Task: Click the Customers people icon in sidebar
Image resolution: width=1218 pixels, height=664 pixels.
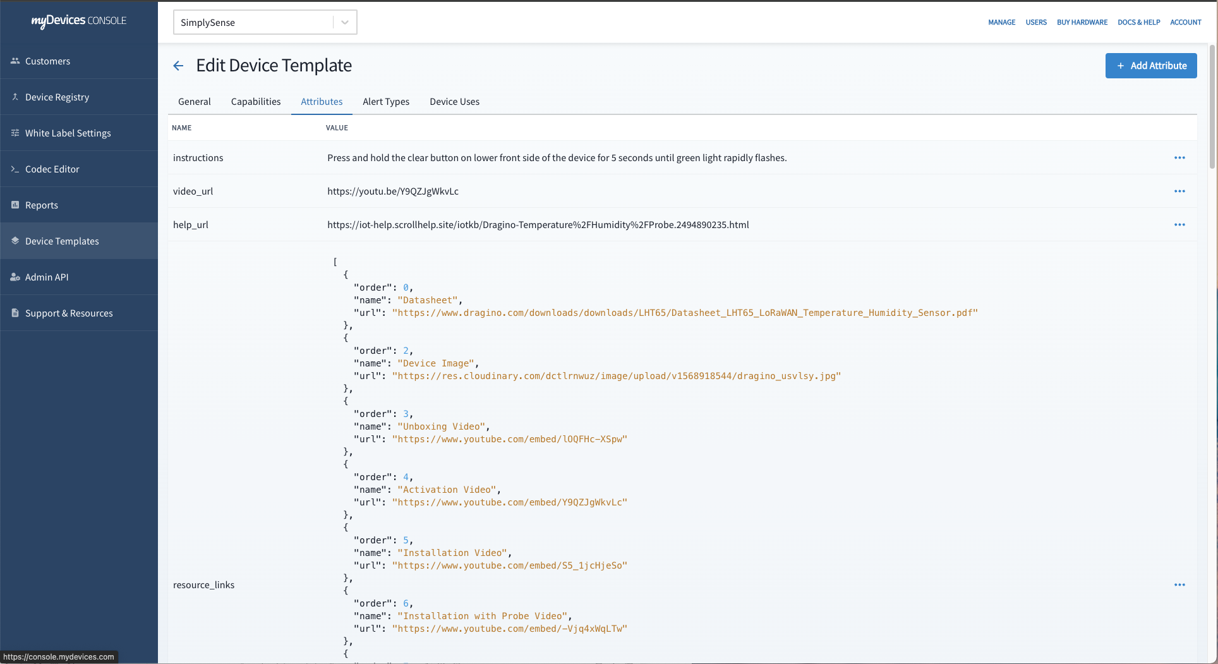Action: coord(15,61)
